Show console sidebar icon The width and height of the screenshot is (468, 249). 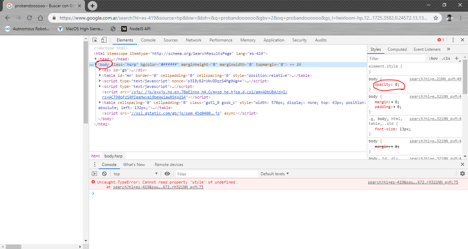95,174
